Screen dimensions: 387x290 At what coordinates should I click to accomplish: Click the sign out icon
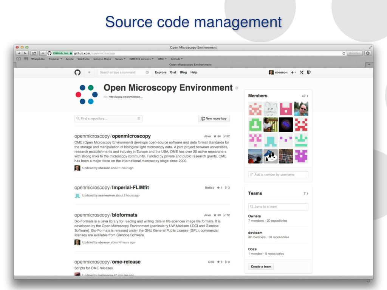point(309,72)
